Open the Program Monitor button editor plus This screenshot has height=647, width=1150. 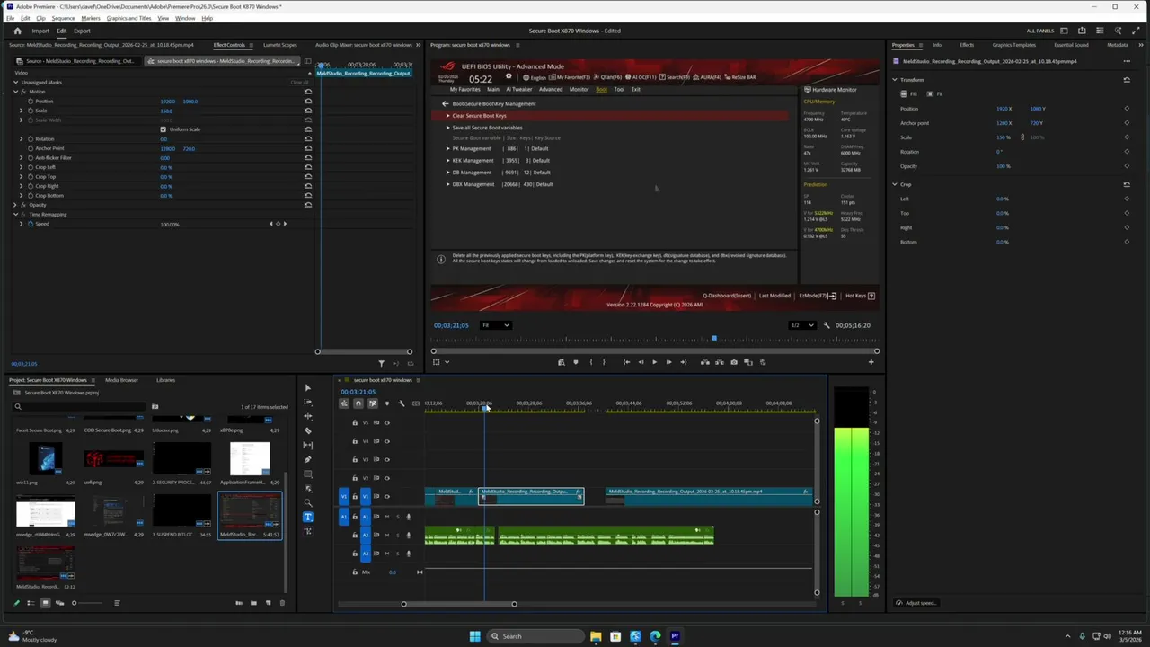tap(871, 362)
